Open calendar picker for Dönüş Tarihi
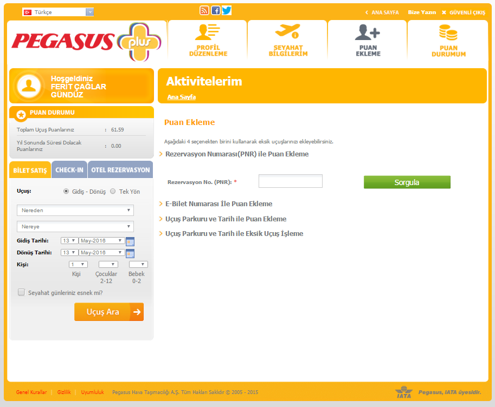 (x=130, y=253)
